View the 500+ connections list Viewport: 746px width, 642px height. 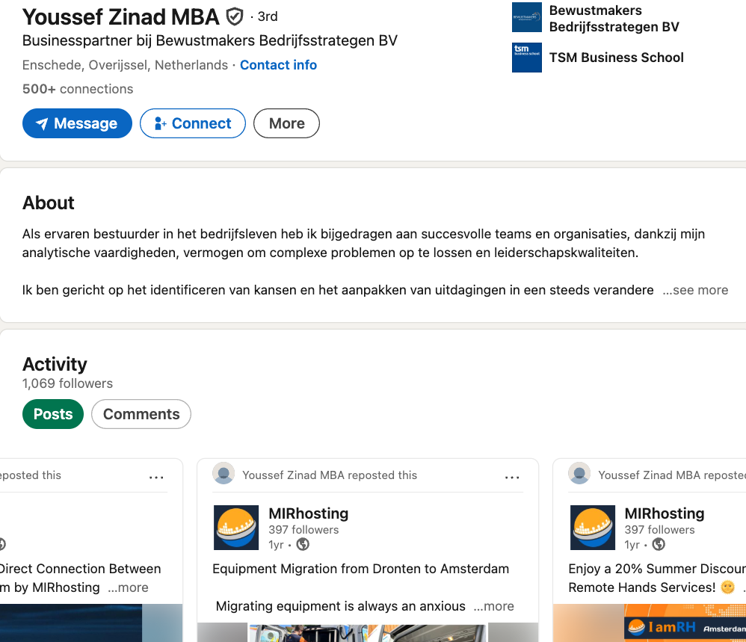[78, 89]
